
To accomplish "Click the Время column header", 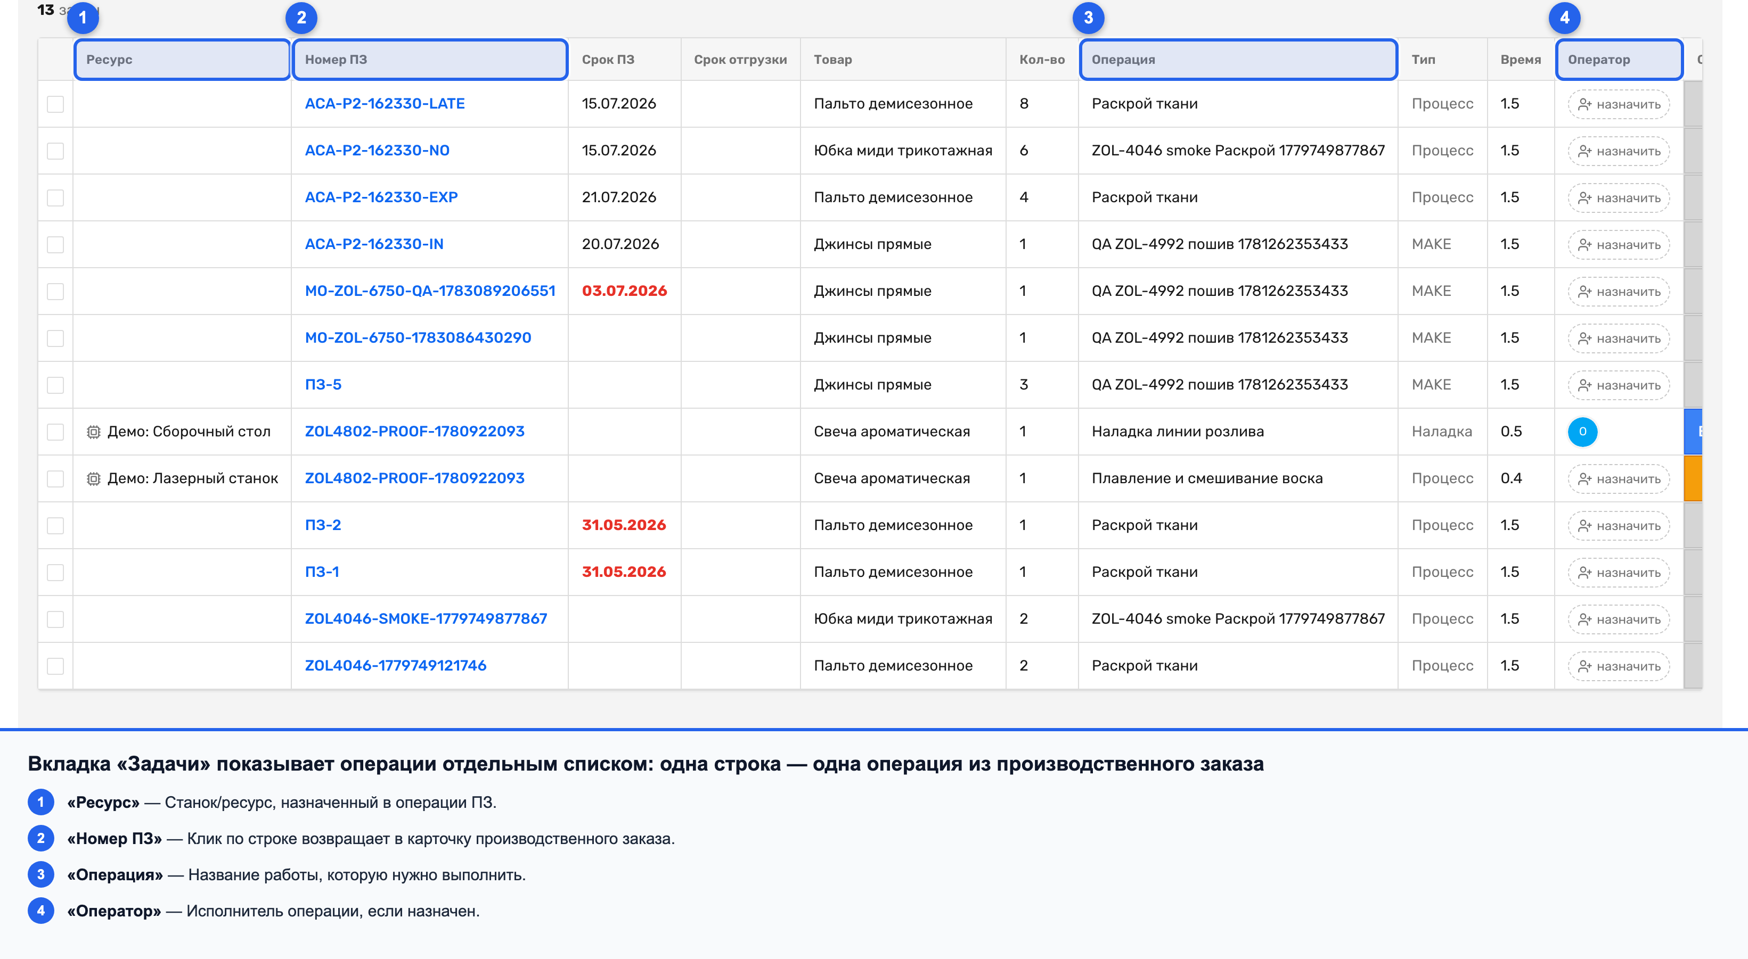I will [1521, 60].
